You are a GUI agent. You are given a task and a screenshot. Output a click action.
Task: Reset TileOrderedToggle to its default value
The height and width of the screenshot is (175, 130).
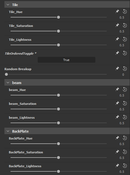click(x=125, y=53)
